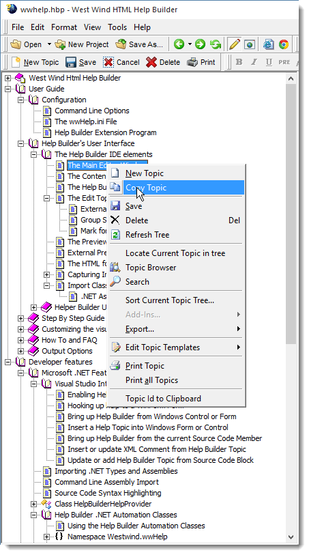Image resolution: width=309 pixels, height=555 pixels.
Task: Click the New Topic toolbar button
Action: (35, 62)
